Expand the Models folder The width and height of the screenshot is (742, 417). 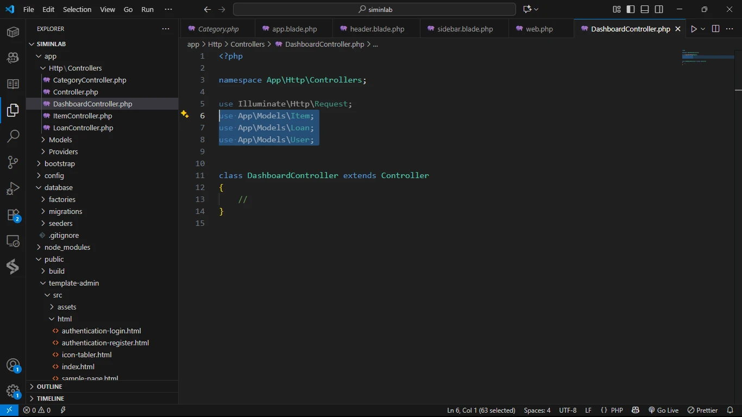tap(60, 140)
